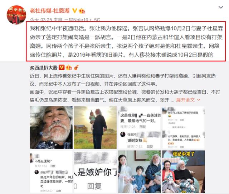Open the 张纪中来了 video frame thumbnail
This screenshot has width=229, height=194.
[x=184, y=172]
